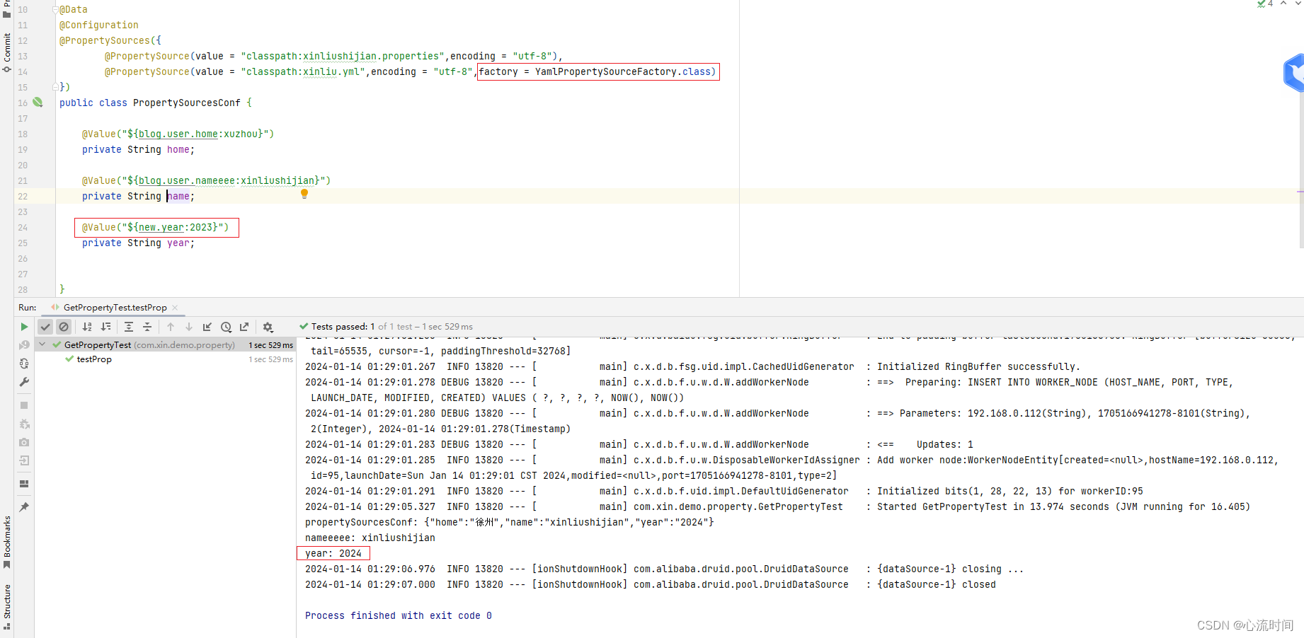Import tests from file icon

207,327
